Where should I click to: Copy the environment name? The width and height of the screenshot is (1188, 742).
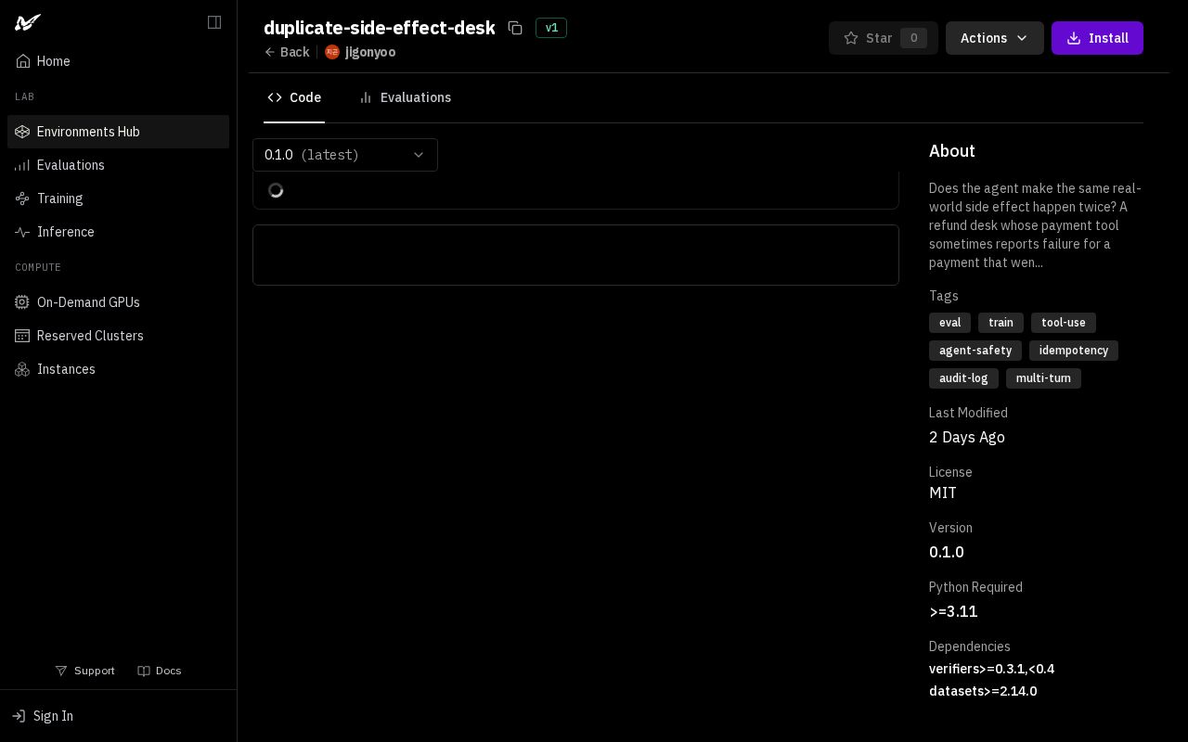click(515, 28)
